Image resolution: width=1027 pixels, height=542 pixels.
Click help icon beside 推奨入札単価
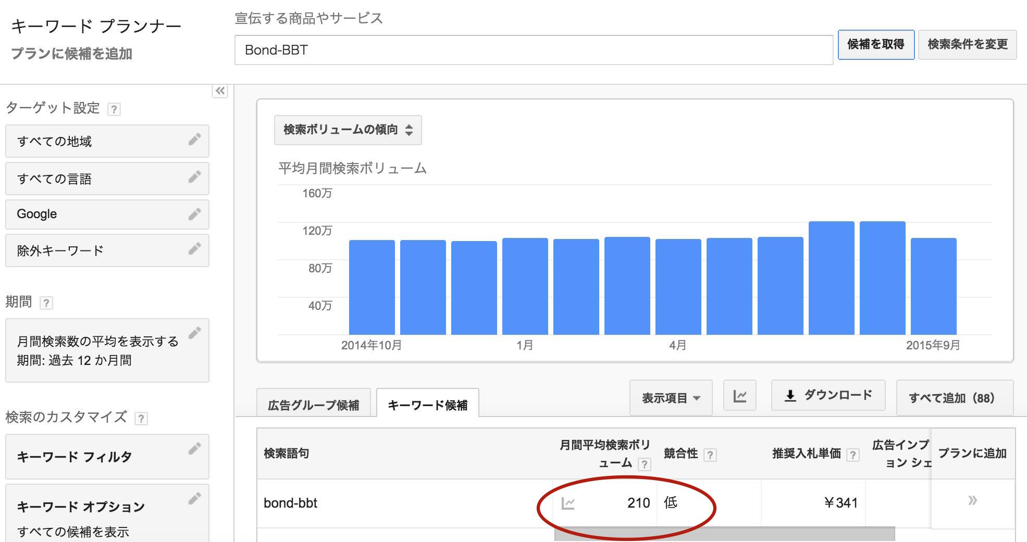pyautogui.click(x=852, y=455)
